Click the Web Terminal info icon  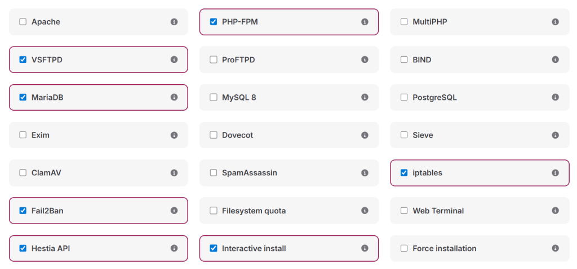(x=555, y=211)
